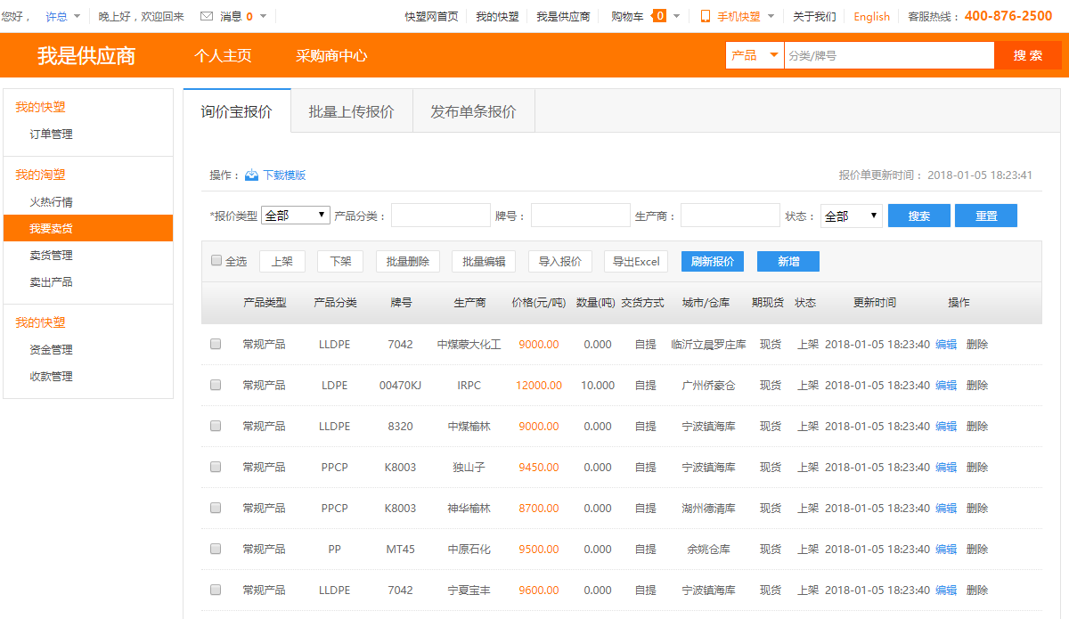Switch to the 批量上传报价 tab
The image size is (1069, 619).
coord(351,112)
